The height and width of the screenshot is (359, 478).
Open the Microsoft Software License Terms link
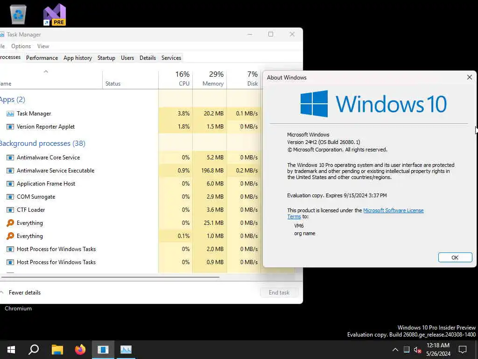point(393,210)
